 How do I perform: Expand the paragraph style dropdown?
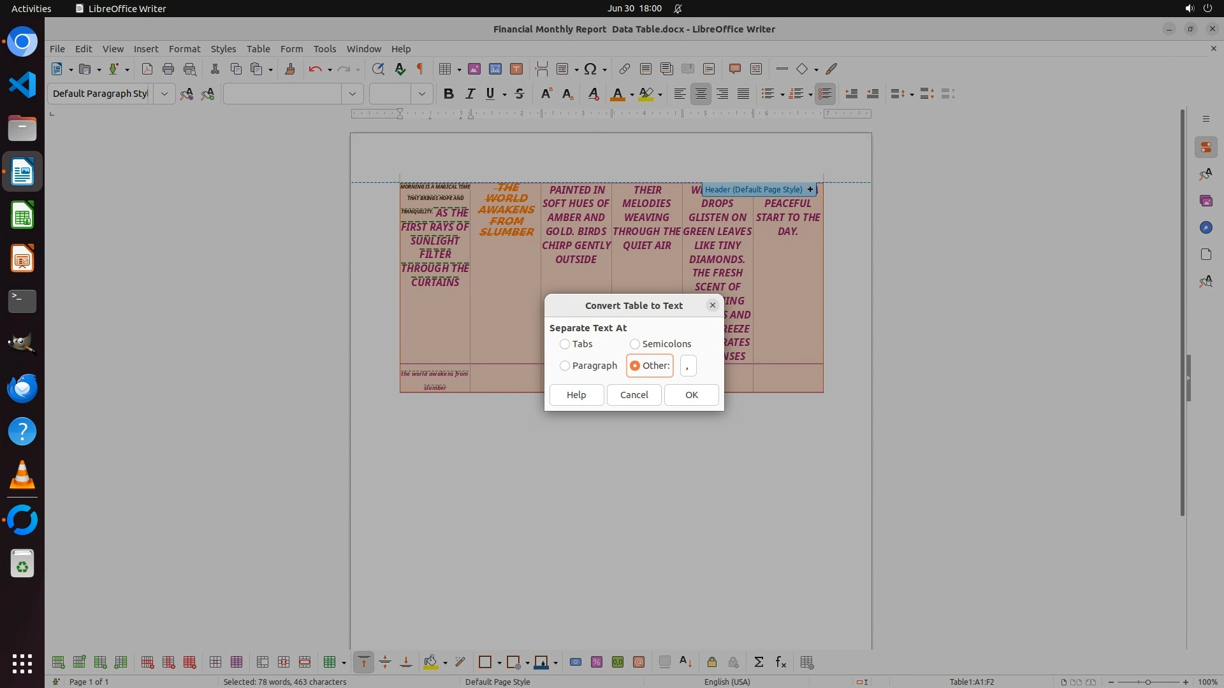[x=164, y=94]
